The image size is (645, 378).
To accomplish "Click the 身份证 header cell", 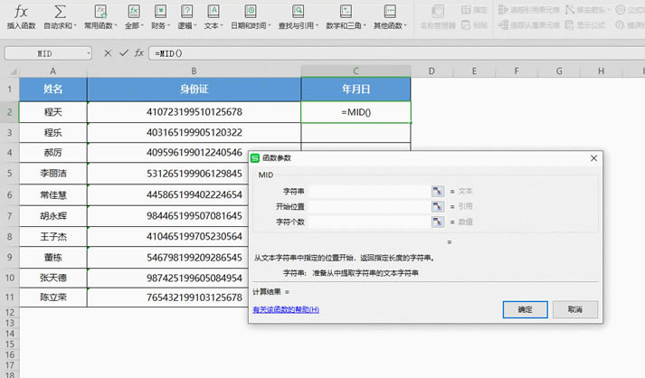I will pos(194,89).
